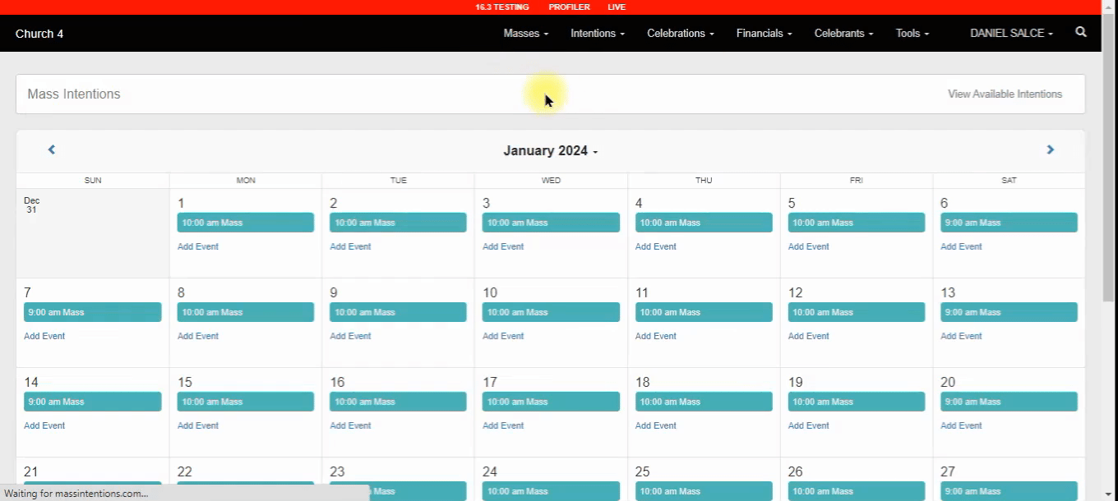Open the January 2024 month picker
This screenshot has width=1118, height=501.
(551, 151)
